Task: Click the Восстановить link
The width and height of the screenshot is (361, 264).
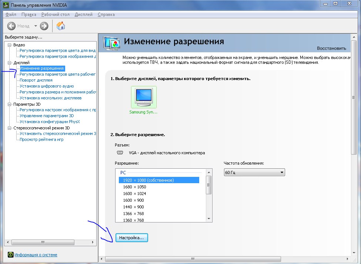Action: pos(331,48)
